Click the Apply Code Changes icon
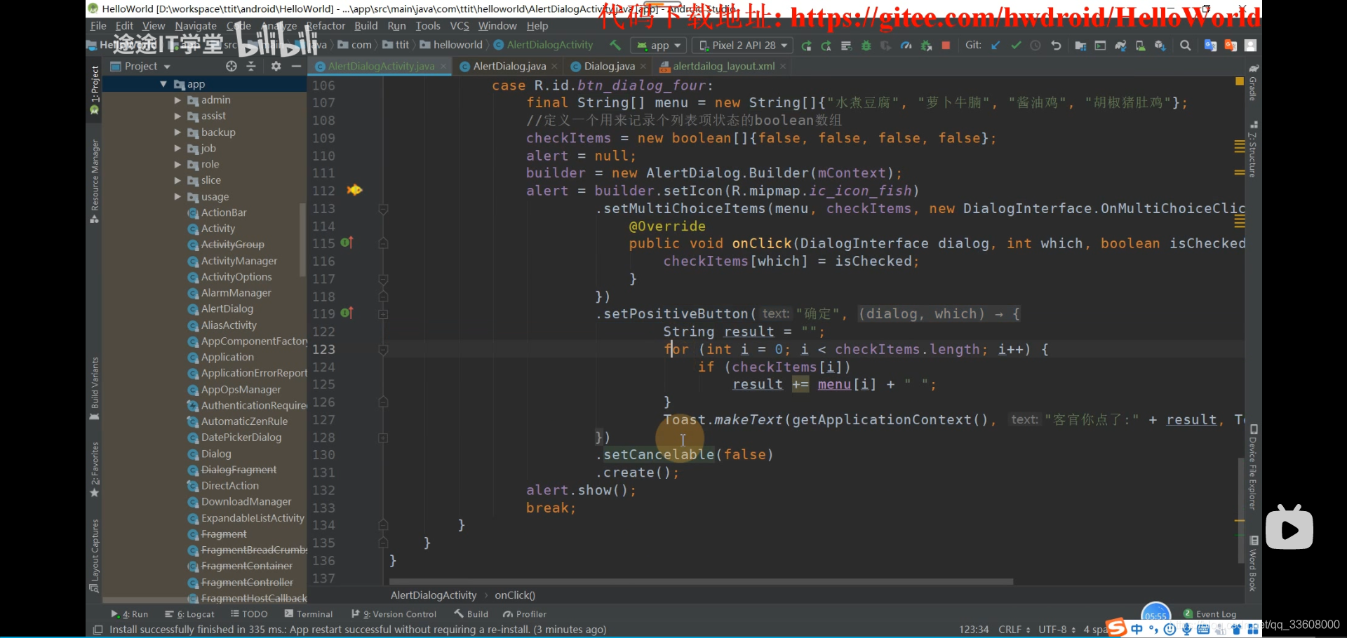 (846, 46)
